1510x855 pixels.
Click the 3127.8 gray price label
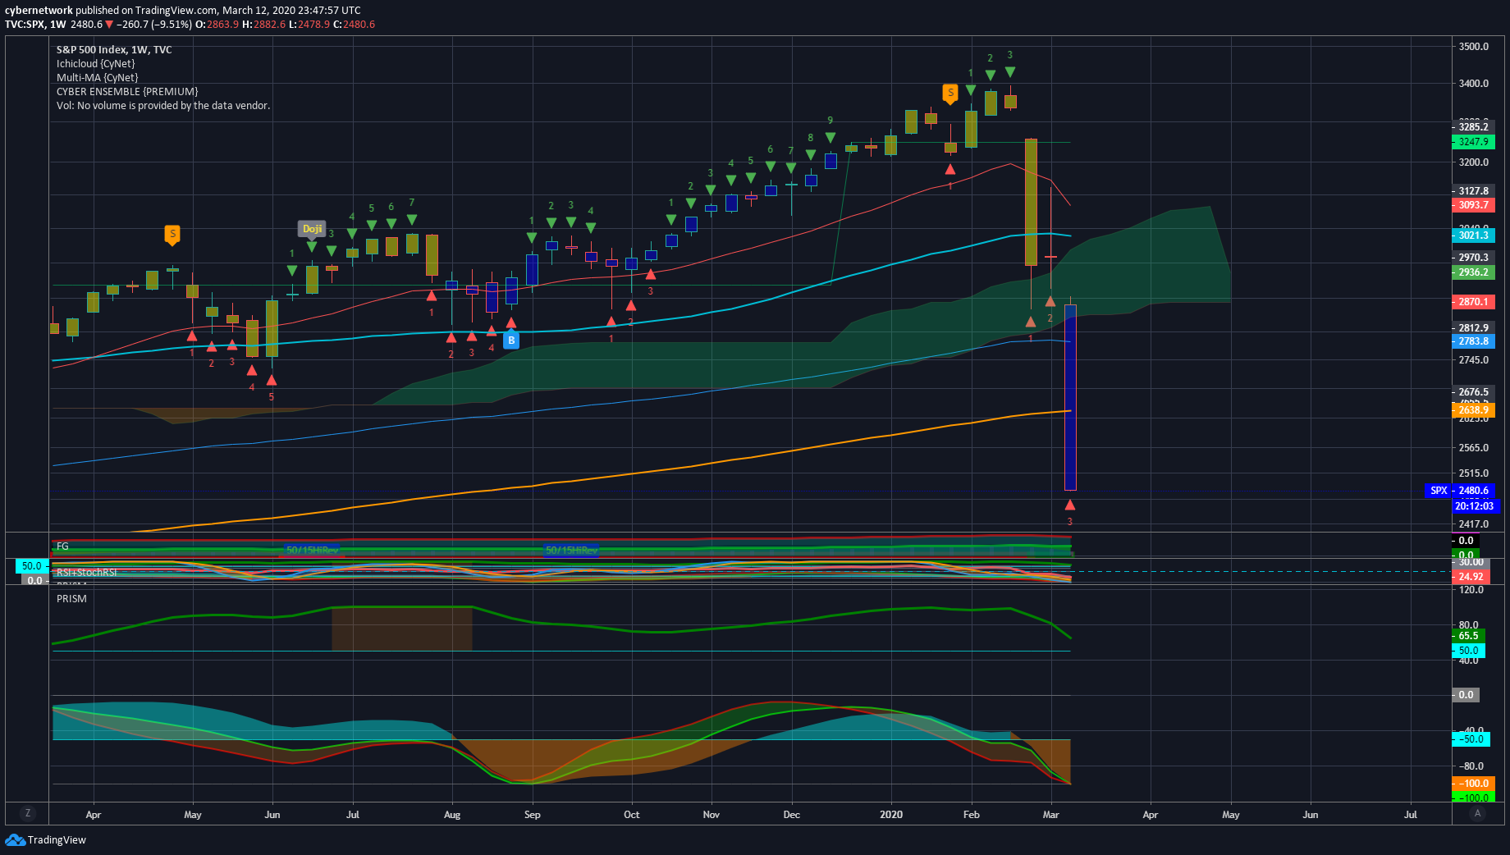tap(1473, 190)
